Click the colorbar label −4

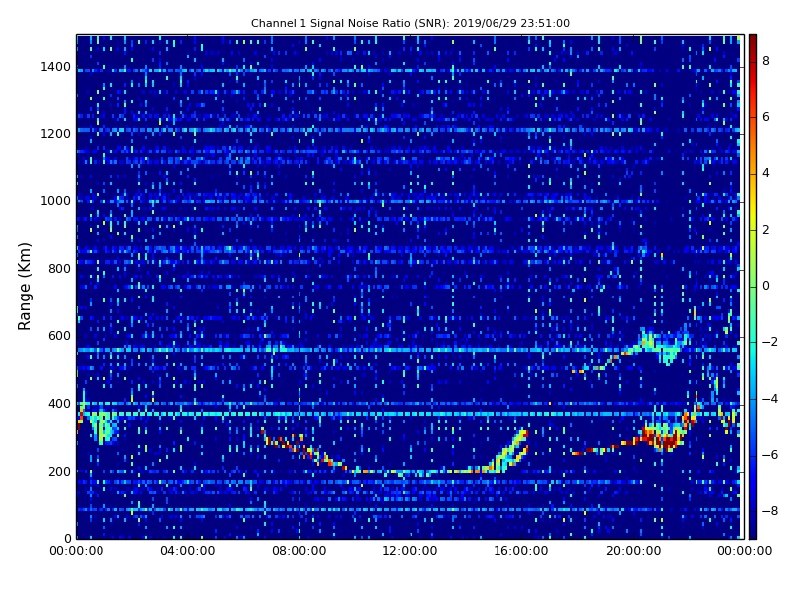pyautogui.click(x=770, y=399)
